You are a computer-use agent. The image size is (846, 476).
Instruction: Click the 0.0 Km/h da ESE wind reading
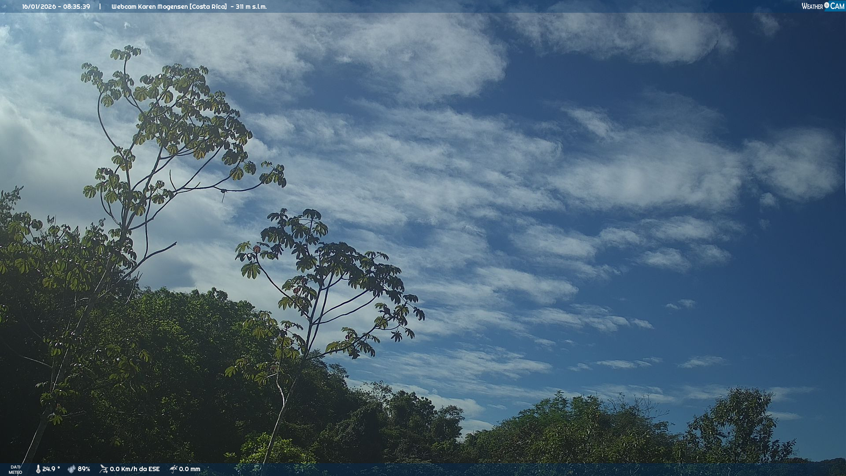tap(135, 469)
